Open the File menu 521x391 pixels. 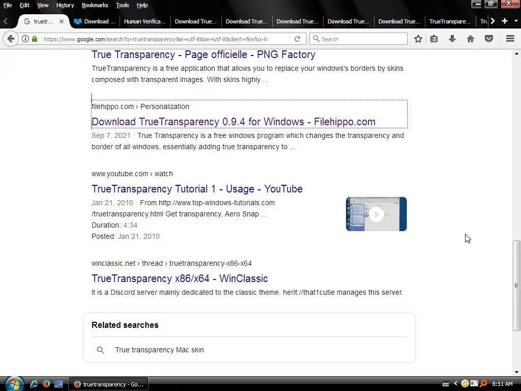pyautogui.click(x=8, y=5)
